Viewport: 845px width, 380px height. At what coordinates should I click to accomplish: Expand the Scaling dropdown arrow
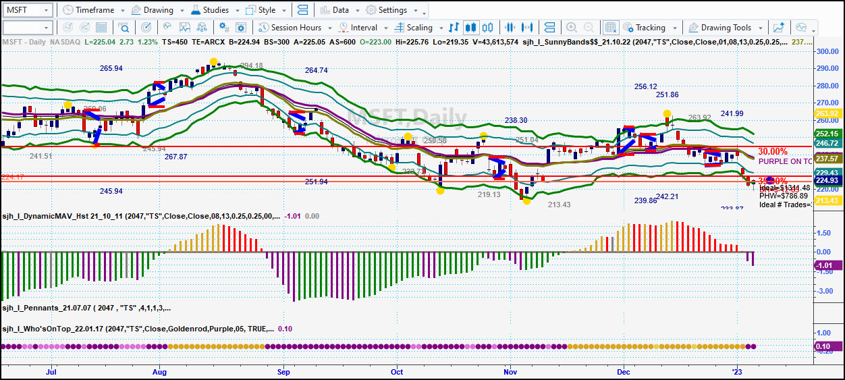point(440,28)
